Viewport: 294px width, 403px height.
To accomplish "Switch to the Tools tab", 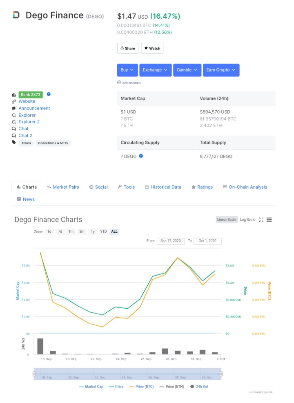I will (126, 187).
